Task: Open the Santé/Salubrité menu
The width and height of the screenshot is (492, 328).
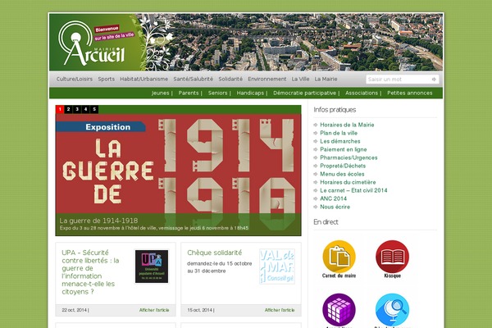Action: coord(193,79)
